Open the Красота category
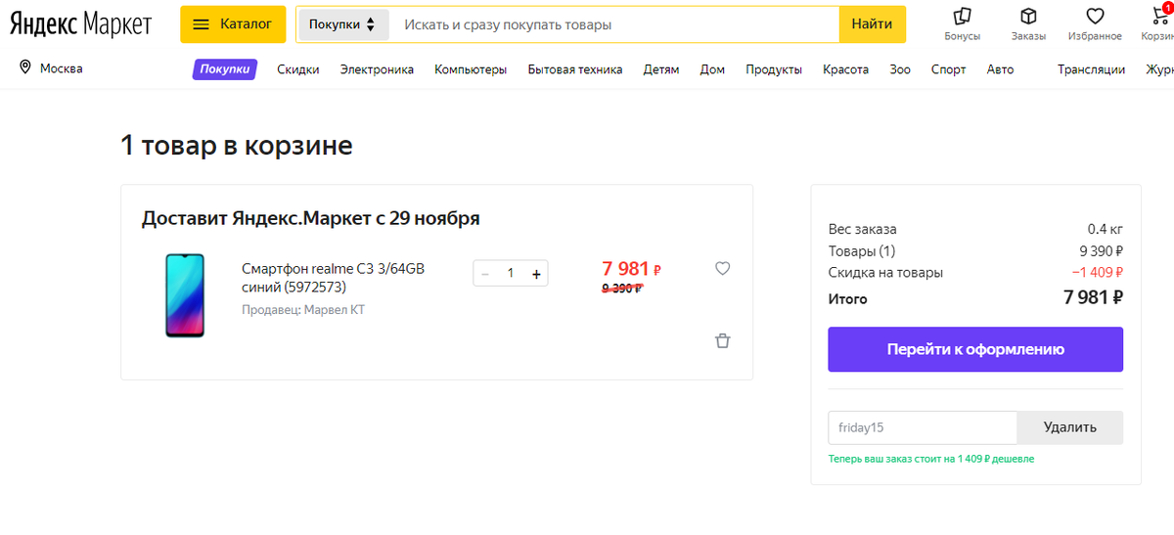Screen dimensions: 1174x535 point(846,69)
